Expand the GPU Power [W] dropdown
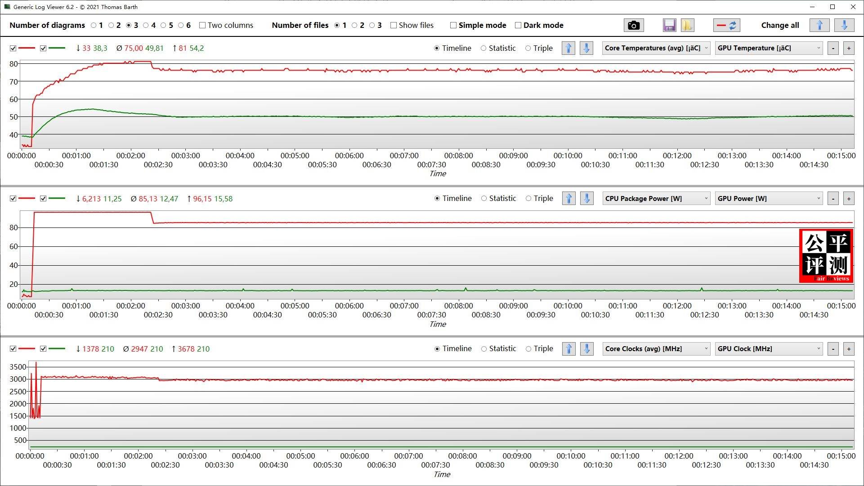This screenshot has height=486, width=864. (768, 198)
